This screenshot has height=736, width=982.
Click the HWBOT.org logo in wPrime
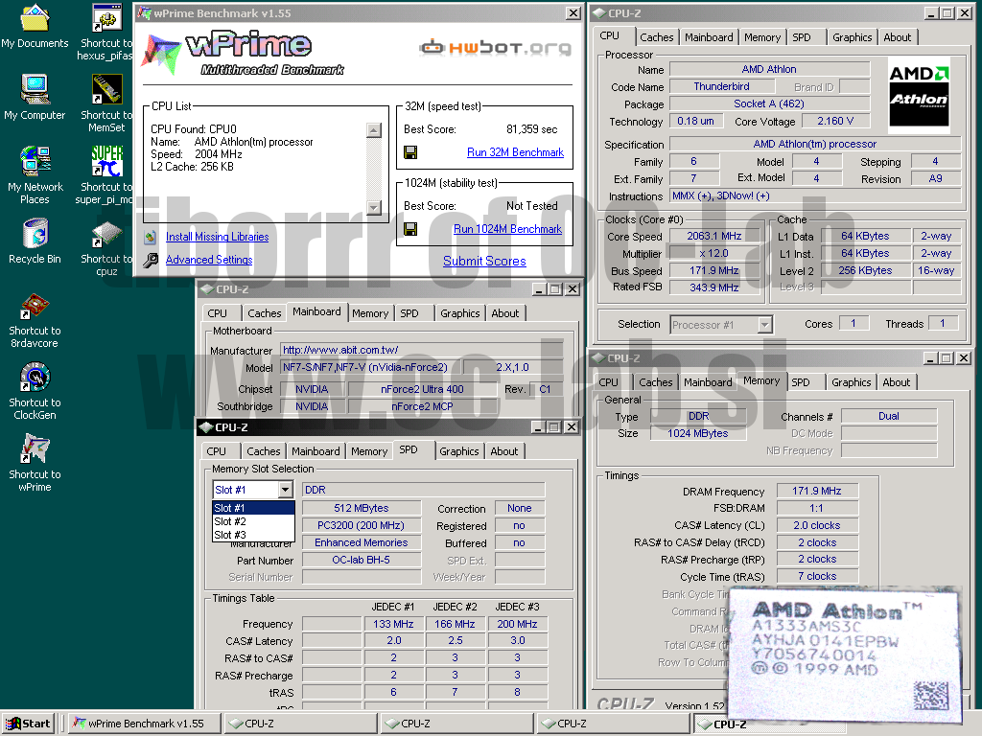[495, 48]
